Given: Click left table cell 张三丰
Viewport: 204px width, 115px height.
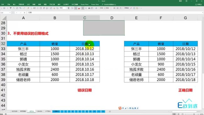Looking at the screenshot, I should [23, 49].
